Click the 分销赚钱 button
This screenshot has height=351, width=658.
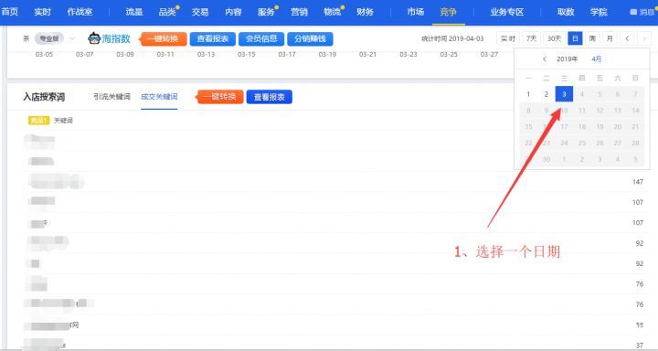point(310,38)
